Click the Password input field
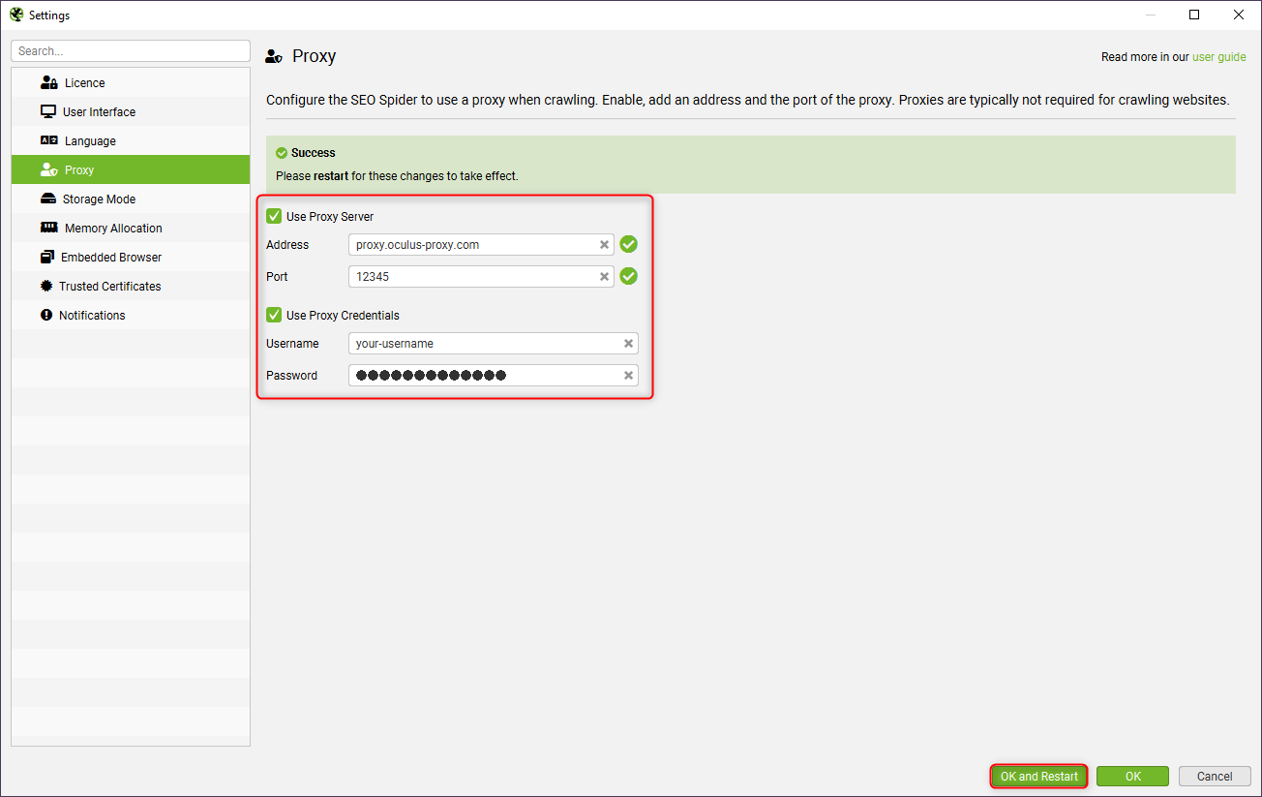The image size is (1262, 797). pyautogui.click(x=494, y=376)
